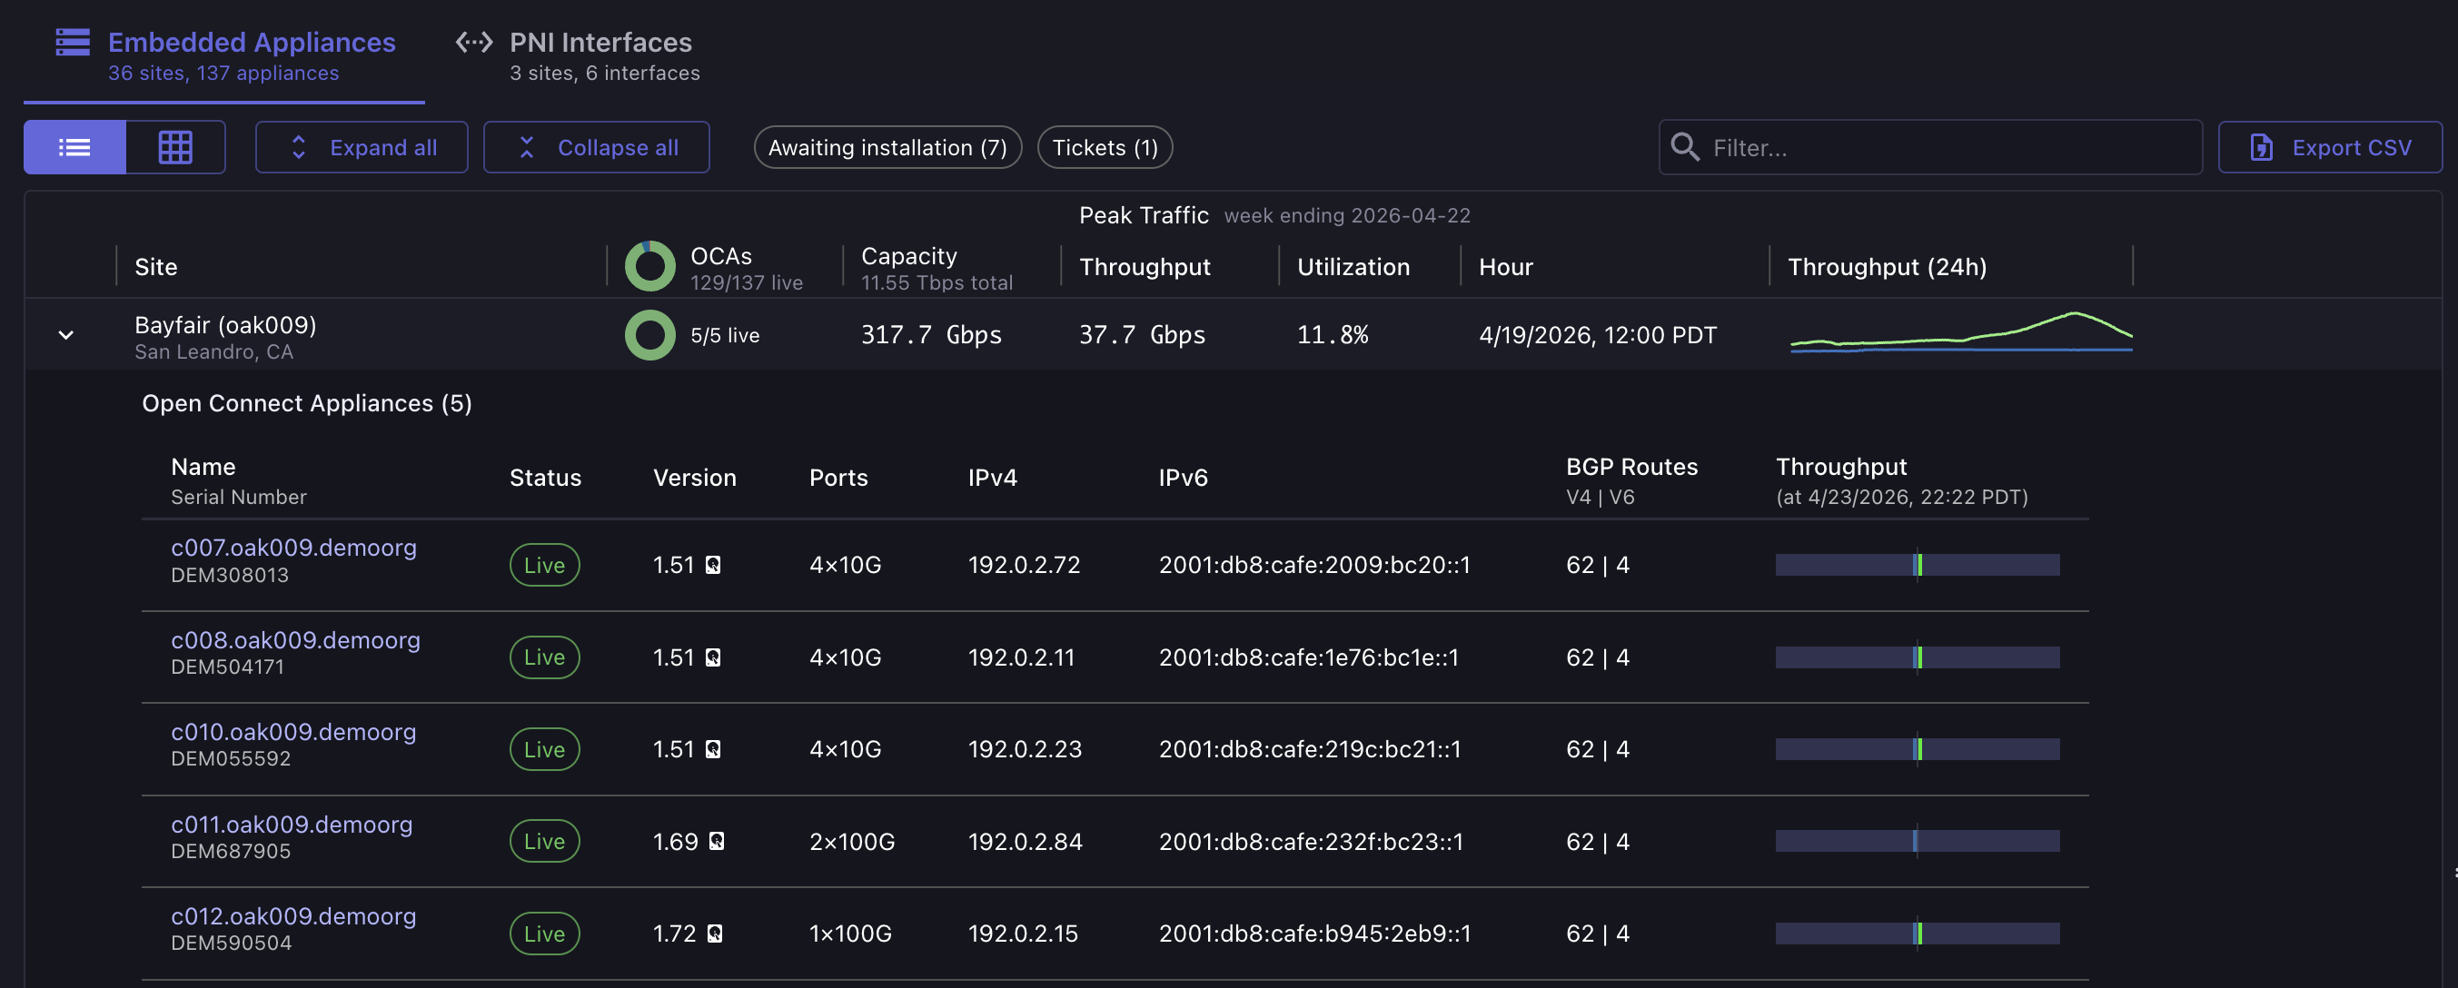Viewport: 2458px width, 988px height.
Task: Click the version 1.69 info icon
Action: pos(717,841)
